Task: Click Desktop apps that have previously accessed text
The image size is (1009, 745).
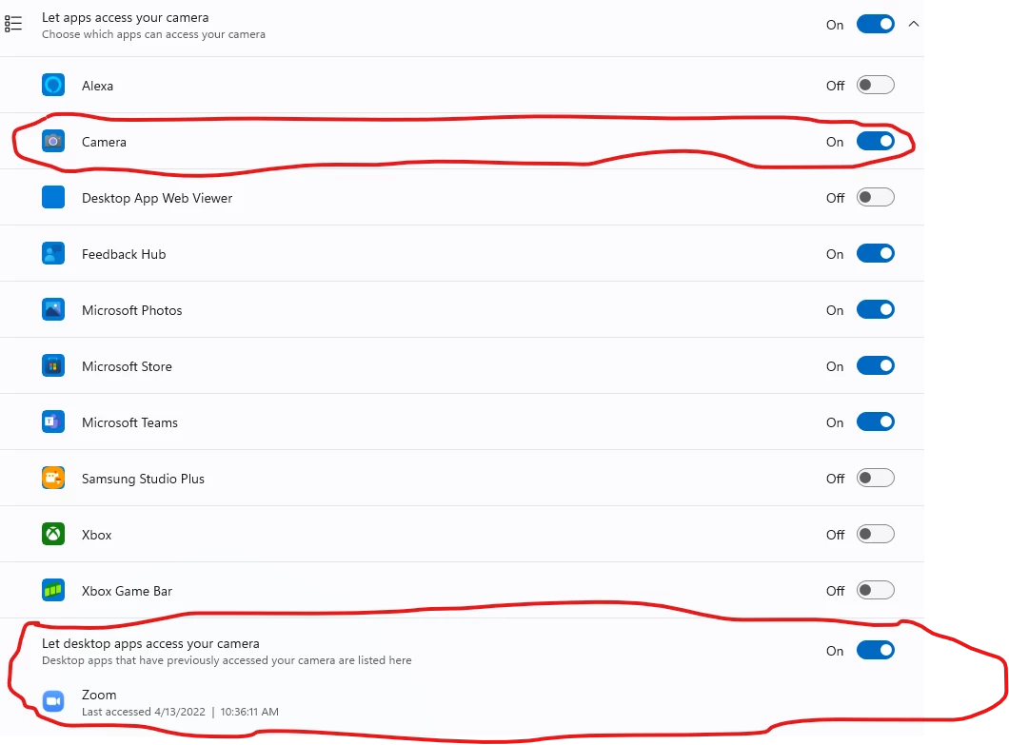Action: (x=227, y=660)
